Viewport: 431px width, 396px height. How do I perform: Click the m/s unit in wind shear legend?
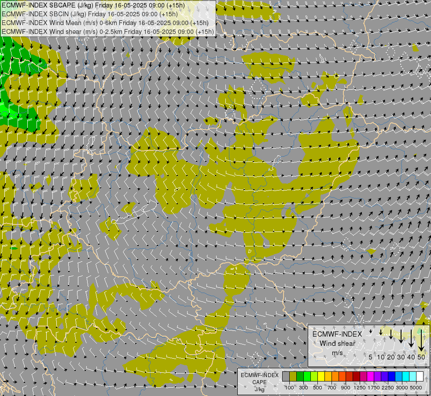click(337, 352)
